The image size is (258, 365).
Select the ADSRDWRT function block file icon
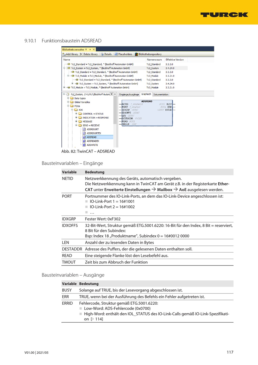click(x=84, y=129)
